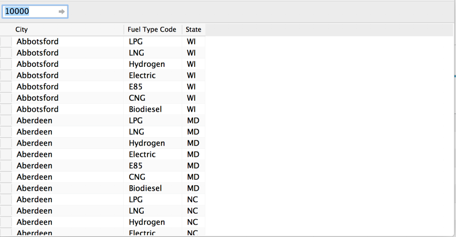Image resolution: width=456 pixels, height=237 pixels.
Task: Select the Biodiesel cell for Abbotsford WI
Action: [153, 109]
